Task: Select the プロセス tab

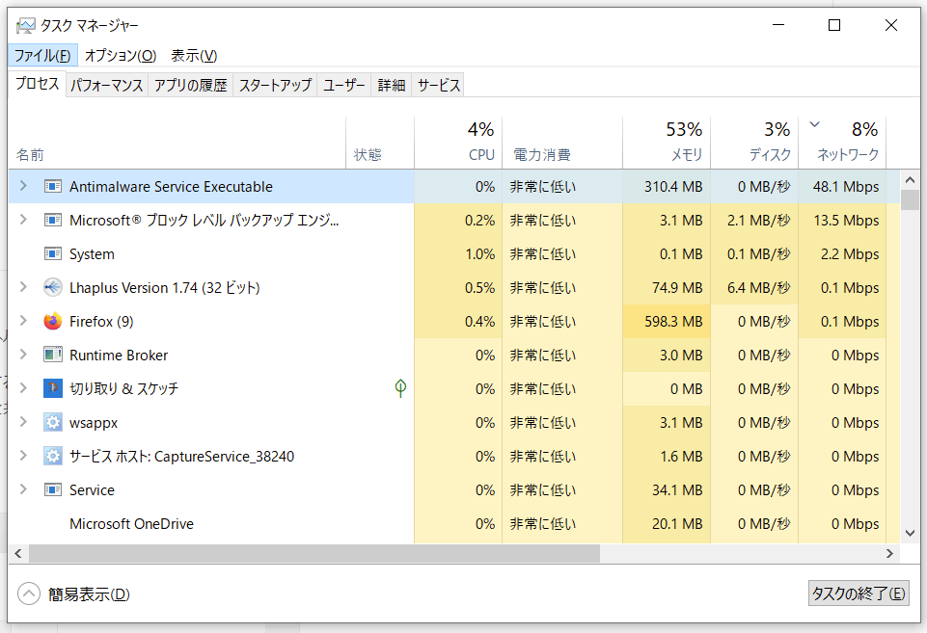Action: click(x=37, y=84)
